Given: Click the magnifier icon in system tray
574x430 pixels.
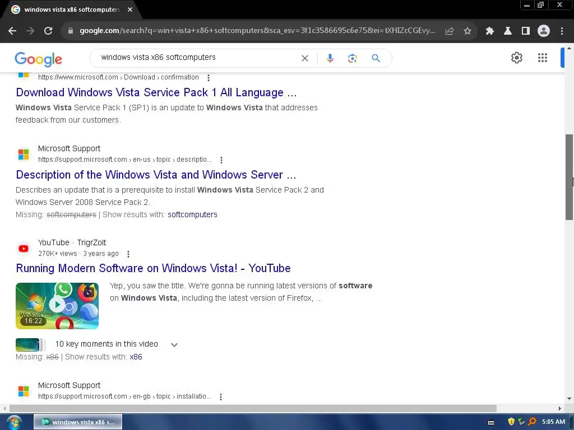Looking at the screenshot, I should tap(533, 422).
